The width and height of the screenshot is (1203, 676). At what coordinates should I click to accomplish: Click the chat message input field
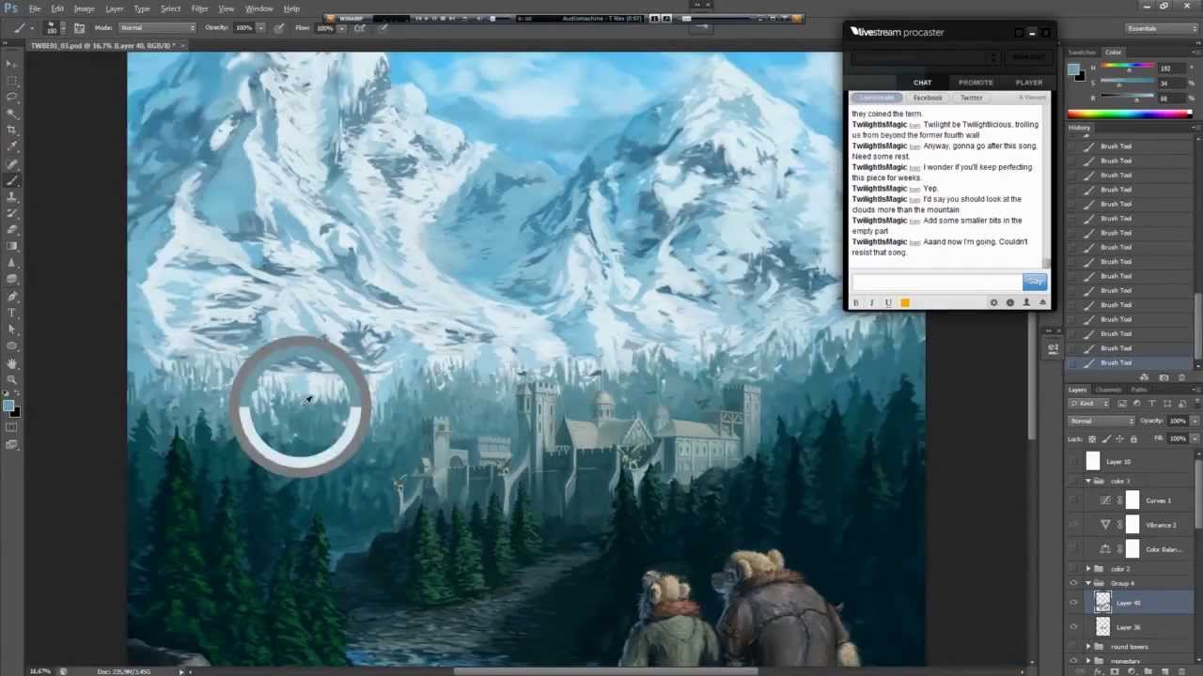coord(935,282)
